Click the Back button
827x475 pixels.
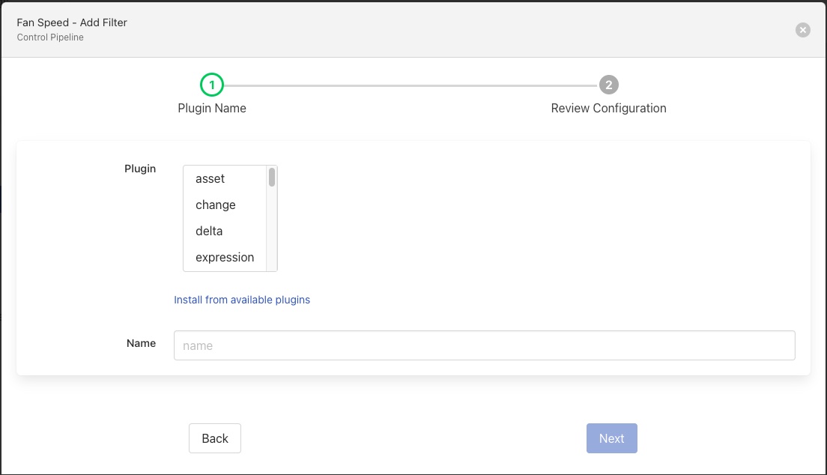tap(214, 438)
